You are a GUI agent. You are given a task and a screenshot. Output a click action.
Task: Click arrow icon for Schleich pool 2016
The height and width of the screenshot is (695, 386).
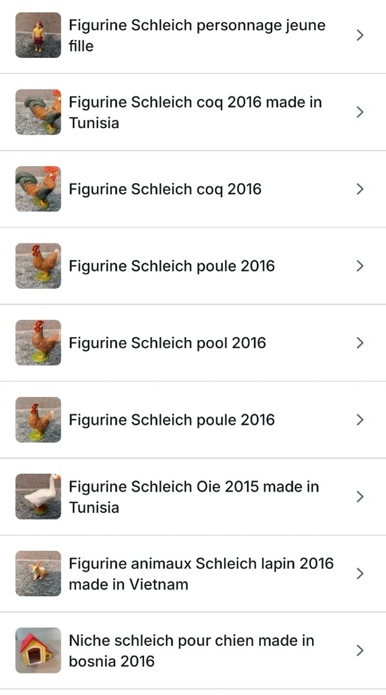tap(360, 343)
